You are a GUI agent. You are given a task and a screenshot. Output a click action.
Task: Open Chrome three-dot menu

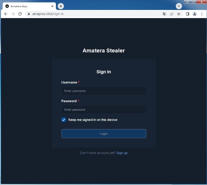202,14
